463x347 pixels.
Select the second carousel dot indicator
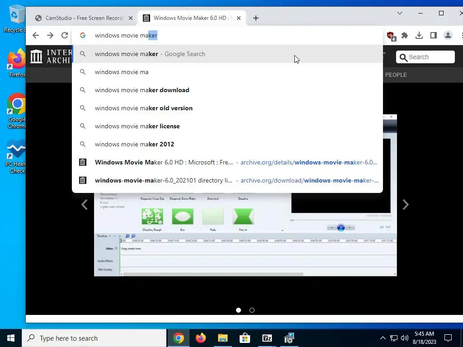point(252,310)
